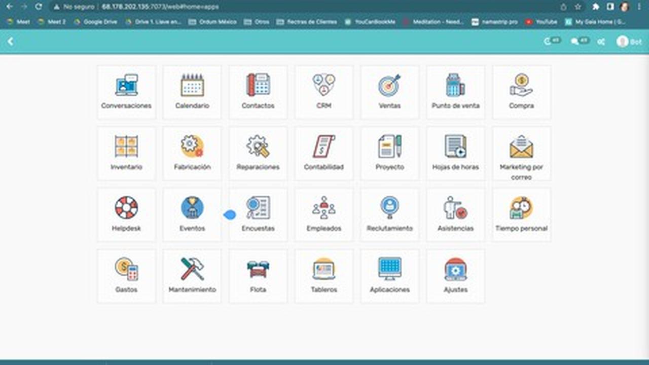This screenshot has width=649, height=365.
Task: Launch the Calendario app
Action: tap(192, 92)
